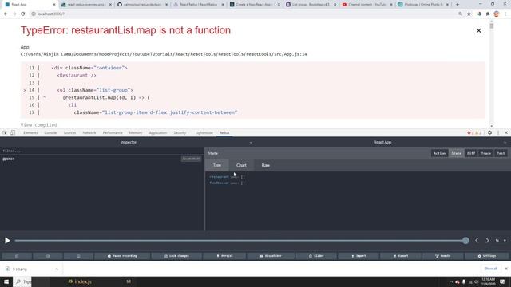This screenshot has width=511, height=287.
Task: Open the DevTools Network panel
Action: coord(89,133)
